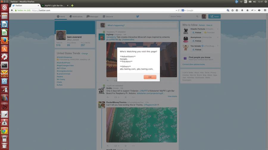Change United States Trends location
This screenshot has height=150, width=268.
[x=85, y=54]
